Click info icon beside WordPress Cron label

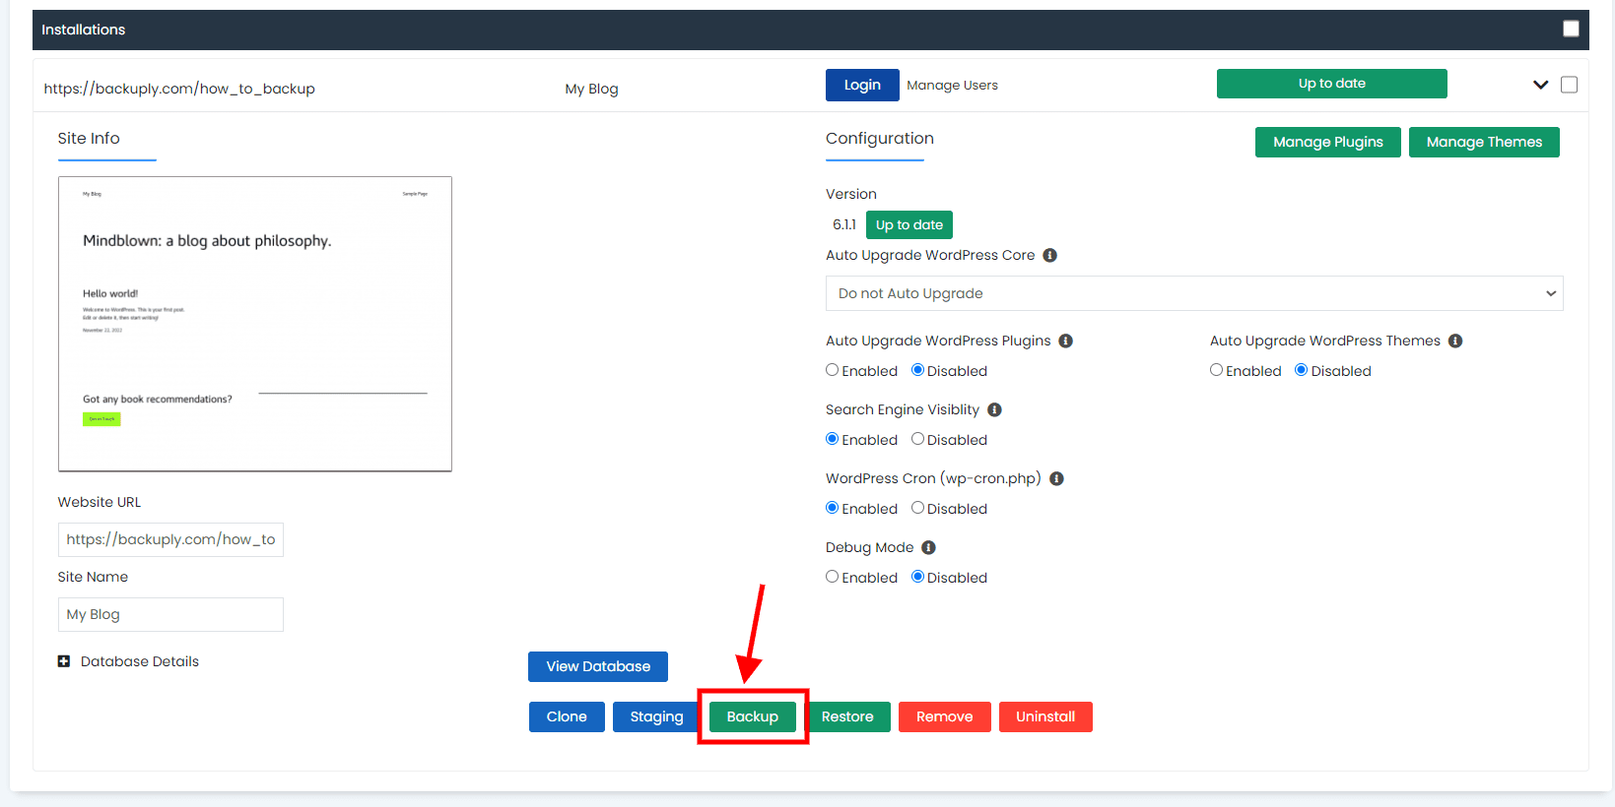(x=1056, y=478)
